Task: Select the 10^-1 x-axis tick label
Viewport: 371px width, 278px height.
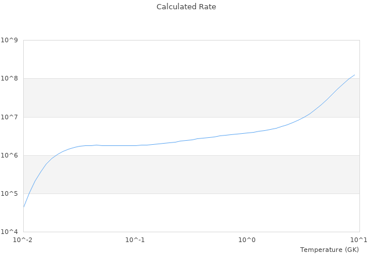Action: point(135,240)
